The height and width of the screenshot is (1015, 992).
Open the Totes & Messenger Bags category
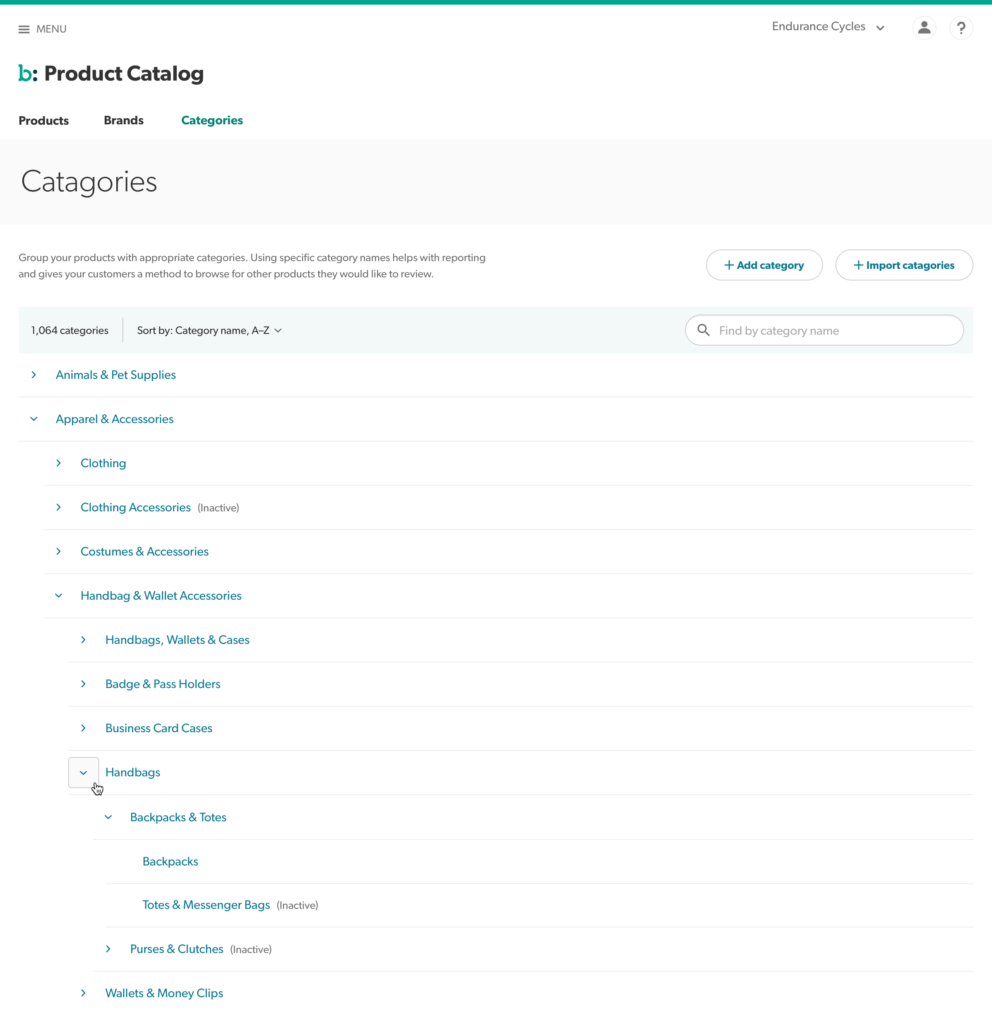coord(206,905)
